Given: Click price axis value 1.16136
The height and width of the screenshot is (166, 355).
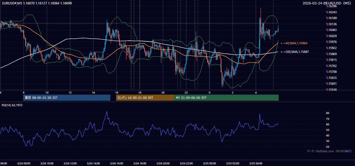Looking at the screenshot, I should coord(332,24).
